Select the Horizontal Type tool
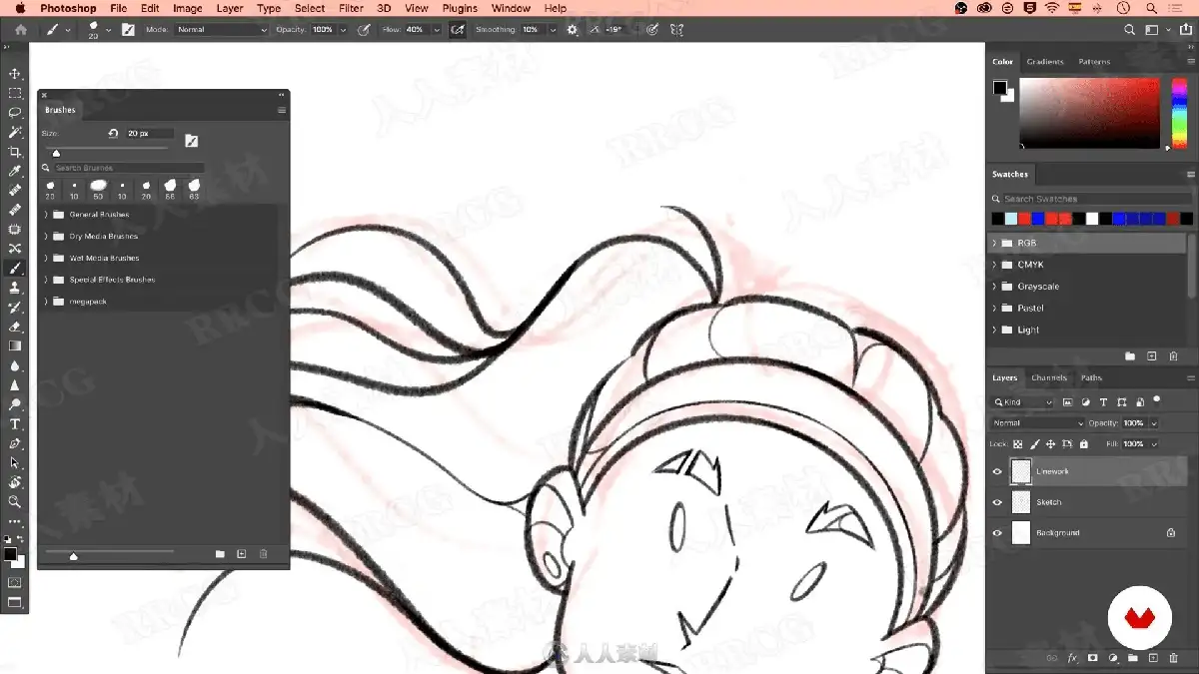This screenshot has width=1199, height=674. (15, 424)
